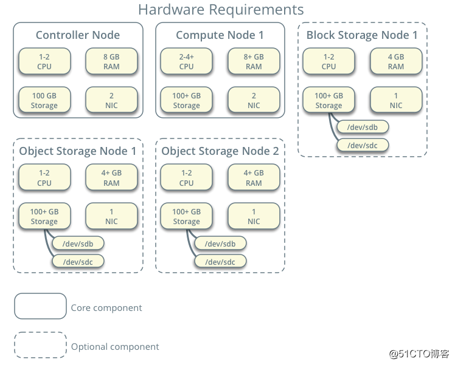The width and height of the screenshot is (455, 365).
Task: Click Compute Node 2-4+ CPU box
Action: 187,61
